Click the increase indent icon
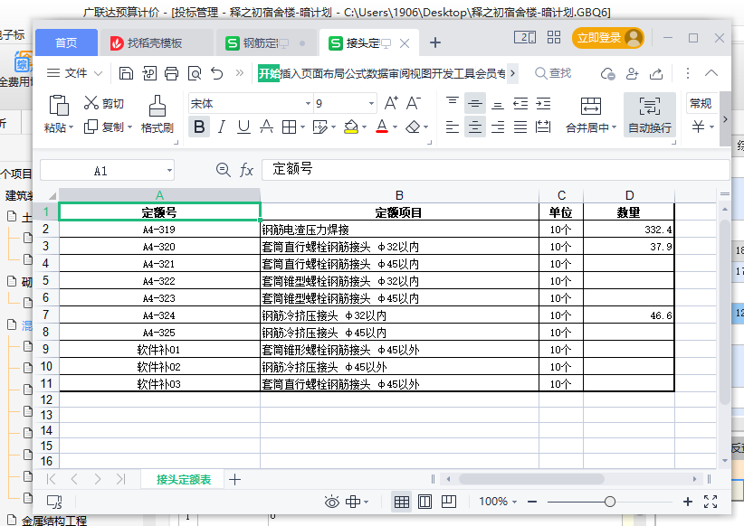The height and width of the screenshot is (526, 744). click(543, 103)
